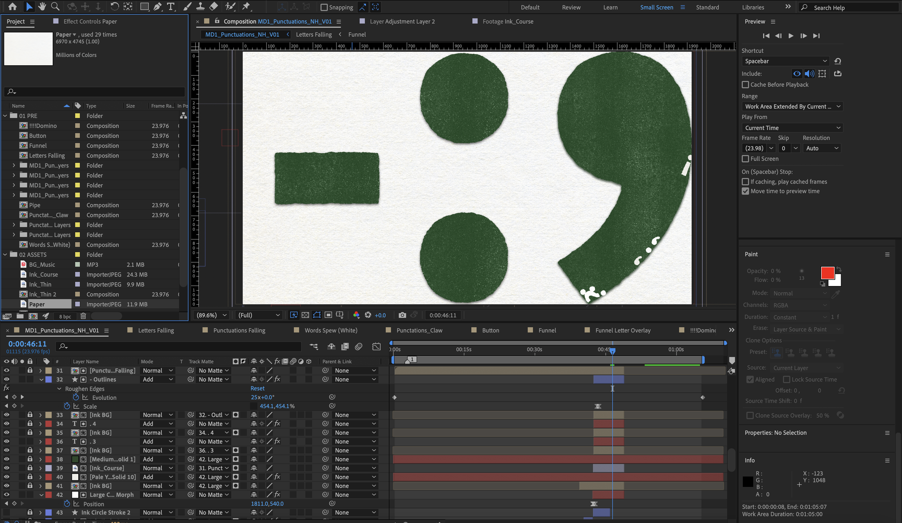Select the Puppet Pin tool
The height and width of the screenshot is (523, 902).
pyautogui.click(x=246, y=6)
